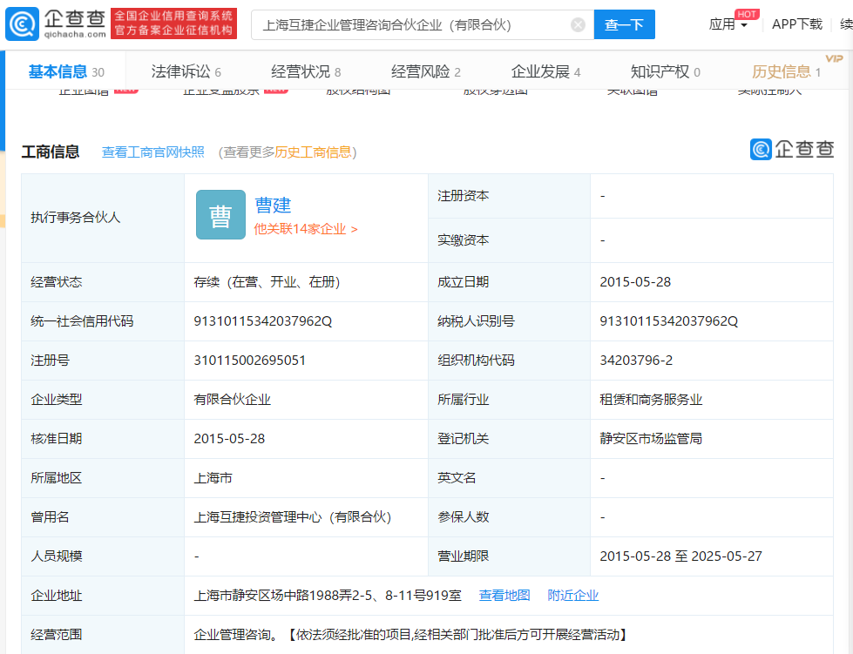Click the 营业期限 date range value
The image size is (853, 654).
pyautogui.click(x=680, y=556)
